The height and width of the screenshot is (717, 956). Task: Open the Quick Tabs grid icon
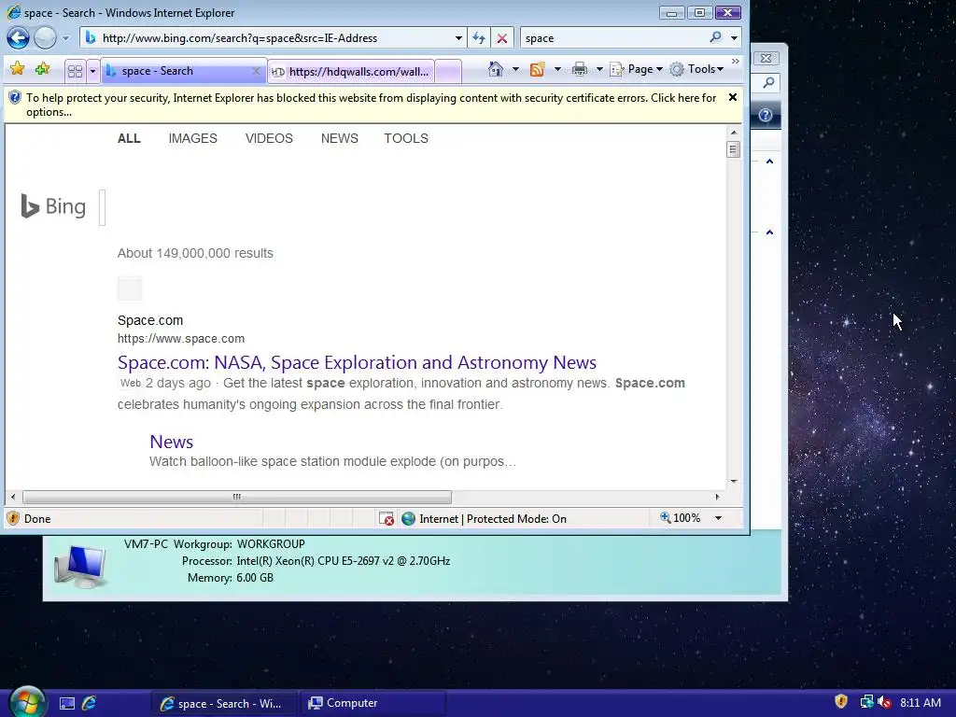(75, 71)
